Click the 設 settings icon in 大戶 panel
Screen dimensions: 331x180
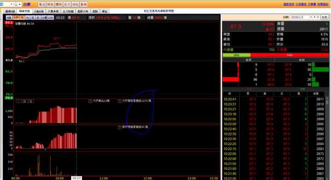(x=25, y=101)
